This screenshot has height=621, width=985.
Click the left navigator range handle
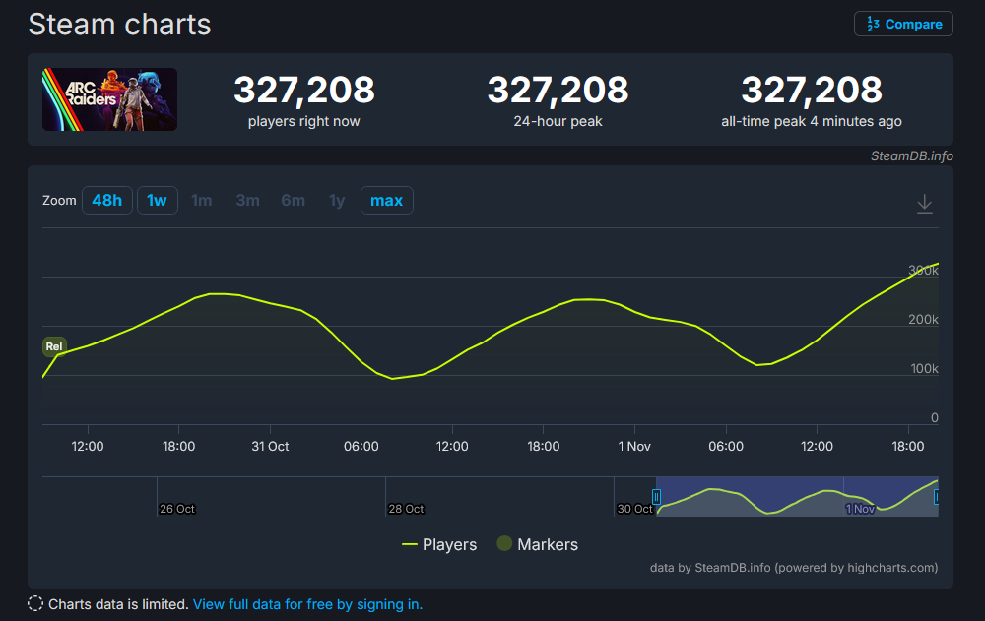(x=656, y=497)
